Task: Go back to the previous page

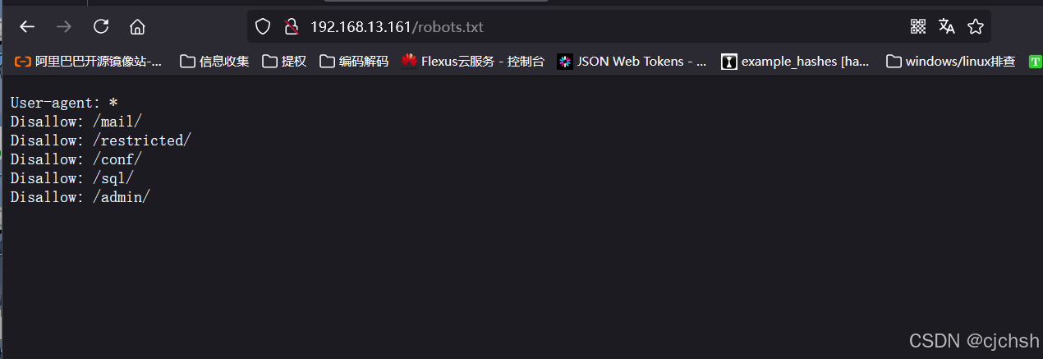Action: point(27,26)
